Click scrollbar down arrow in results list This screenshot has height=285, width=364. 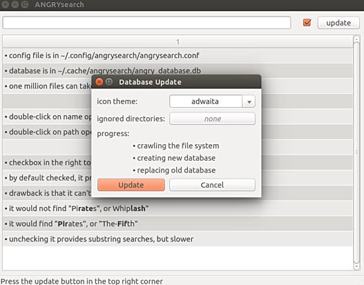[357, 266]
